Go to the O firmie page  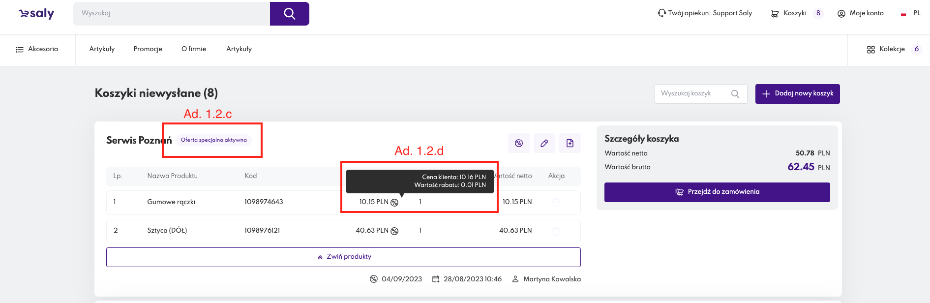pyautogui.click(x=194, y=49)
